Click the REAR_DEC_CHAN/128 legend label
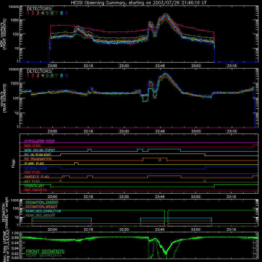Image resolution: width=262 pixels, height=262 pixels. coord(43,211)
